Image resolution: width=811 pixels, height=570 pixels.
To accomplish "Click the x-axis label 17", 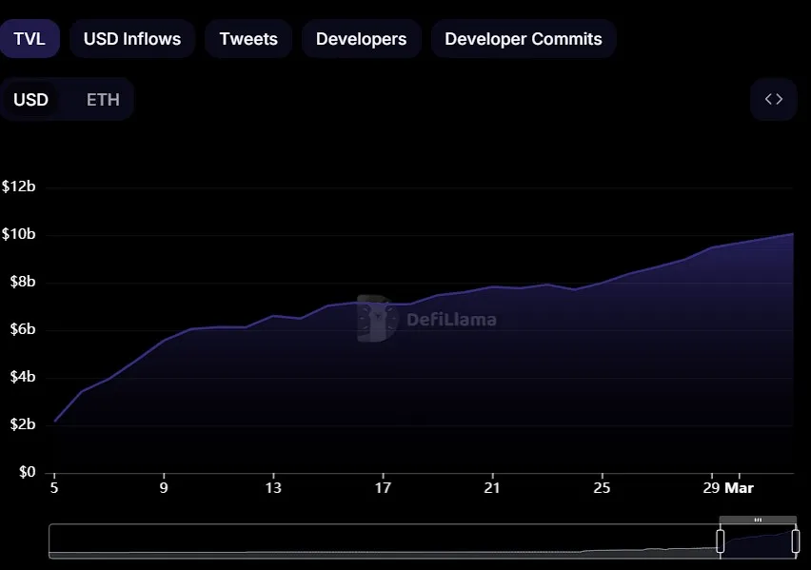I will pyautogui.click(x=383, y=488).
